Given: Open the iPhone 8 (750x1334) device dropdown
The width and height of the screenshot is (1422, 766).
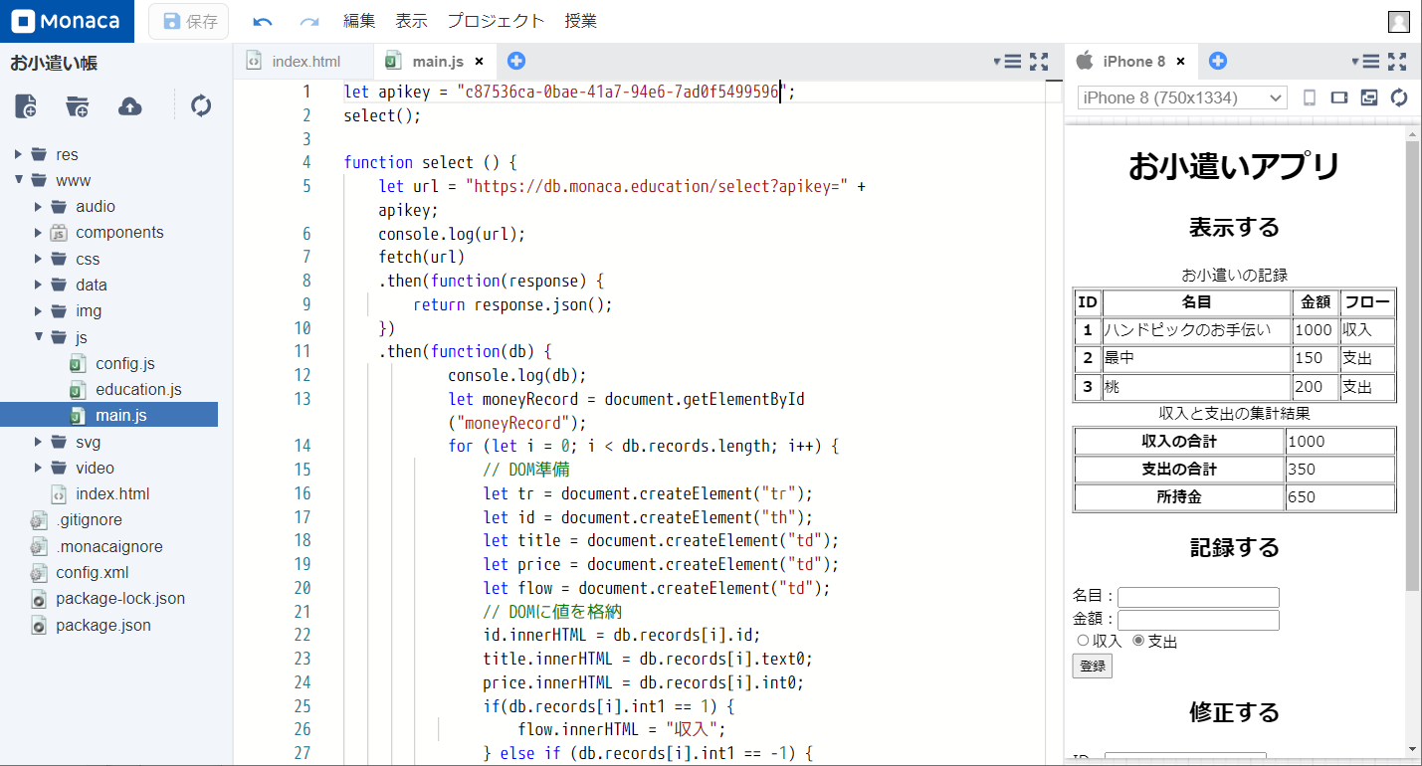Looking at the screenshot, I should (x=1182, y=97).
